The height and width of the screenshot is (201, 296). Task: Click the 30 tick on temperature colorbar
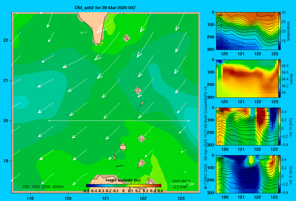pyautogui.click(x=284, y=12)
